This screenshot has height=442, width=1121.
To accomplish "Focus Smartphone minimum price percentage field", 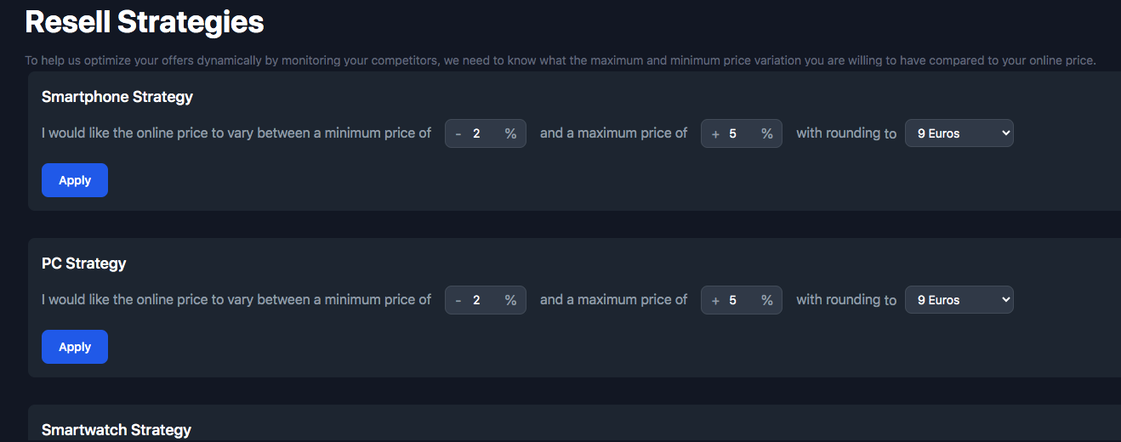I will click(482, 133).
